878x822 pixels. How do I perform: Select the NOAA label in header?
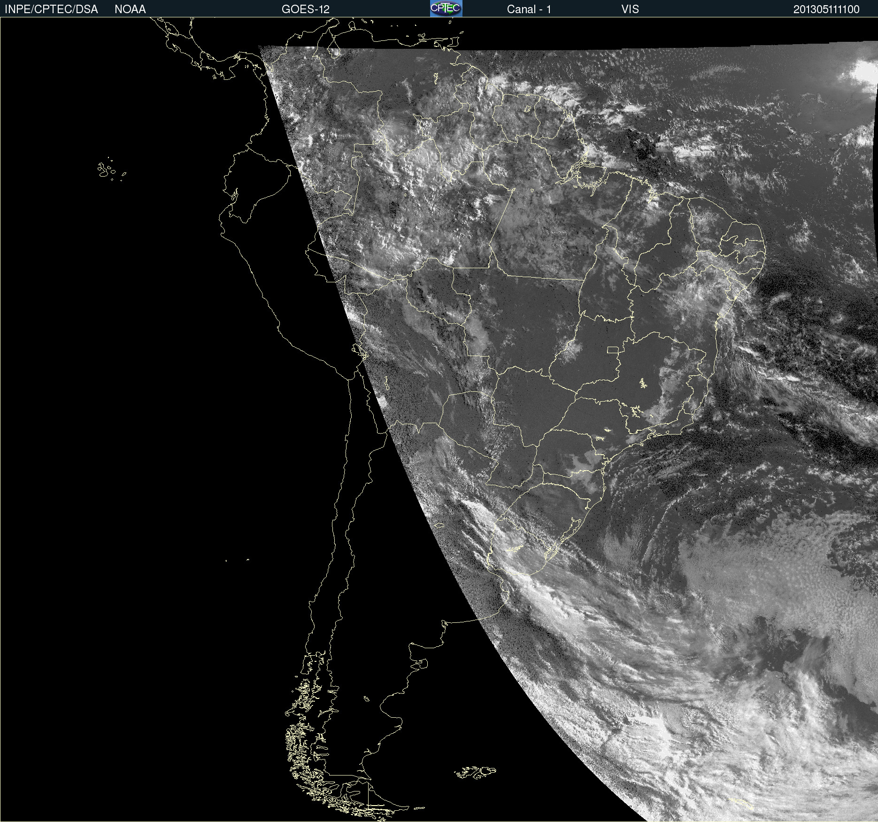(130, 9)
